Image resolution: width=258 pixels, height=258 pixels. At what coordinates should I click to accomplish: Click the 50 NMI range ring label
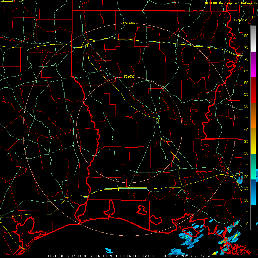point(129,77)
